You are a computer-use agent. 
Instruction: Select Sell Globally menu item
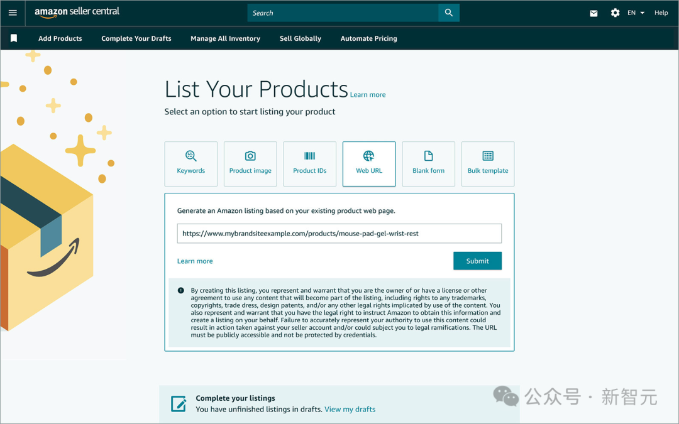300,38
